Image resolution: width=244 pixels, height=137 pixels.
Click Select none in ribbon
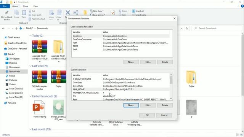click(139, 15)
